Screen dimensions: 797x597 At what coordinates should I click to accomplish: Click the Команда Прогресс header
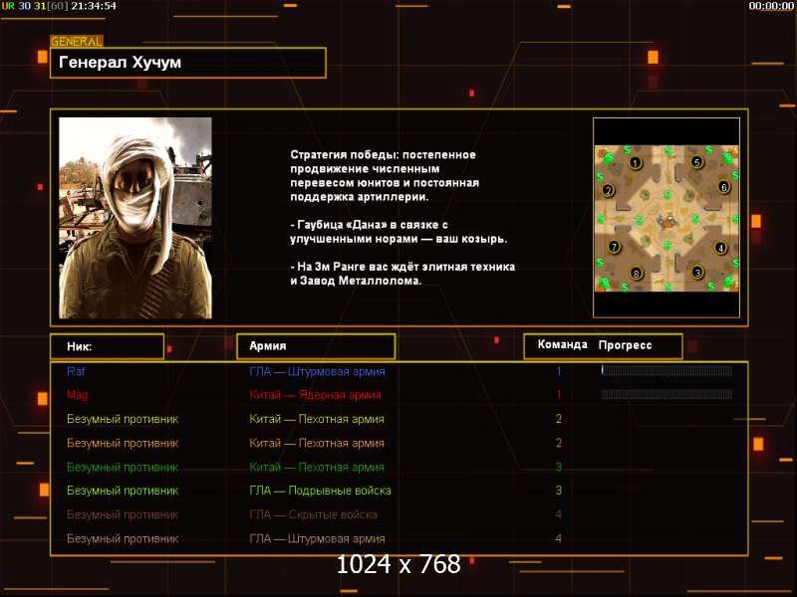tap(603, 345)
